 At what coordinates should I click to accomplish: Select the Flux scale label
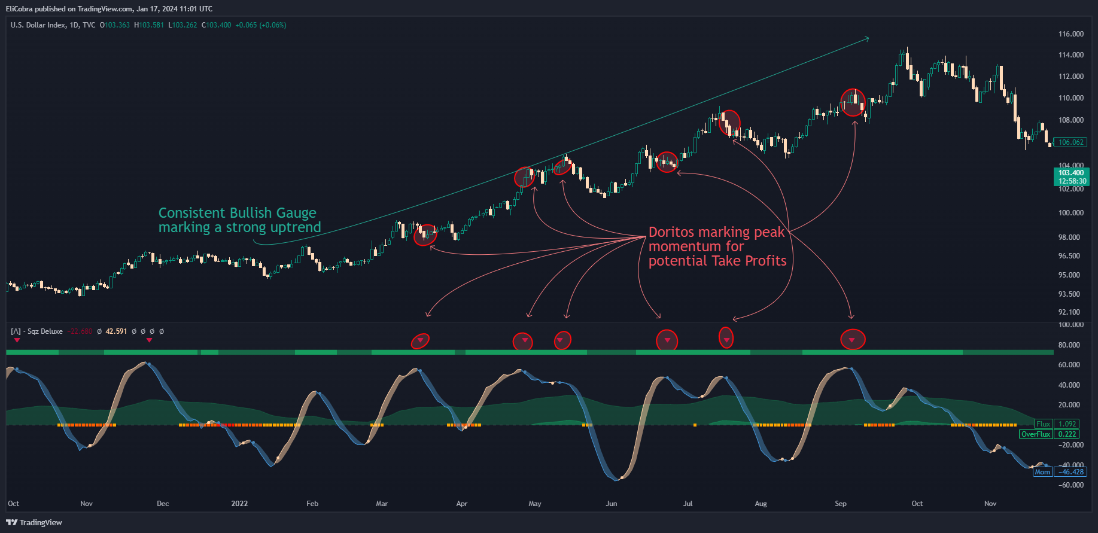point(1043,424)
